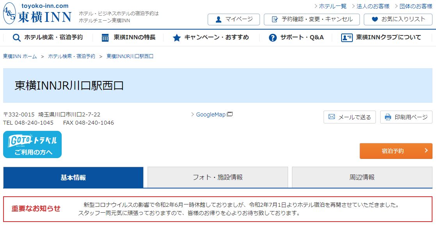436x229 pixels.
Task: Click the address 〒332-0015 埼玉県川口市川口2-7-22
Action: (x=52, y=114)
